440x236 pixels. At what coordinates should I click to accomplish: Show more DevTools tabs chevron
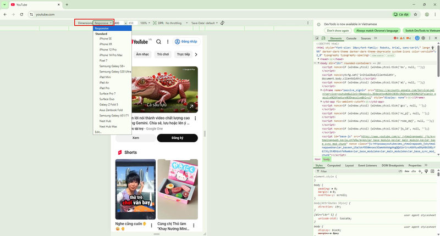point(376,38)
